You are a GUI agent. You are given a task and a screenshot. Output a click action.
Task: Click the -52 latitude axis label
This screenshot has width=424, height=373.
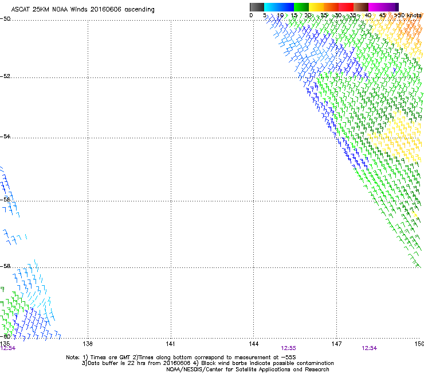tap(5, 76)
